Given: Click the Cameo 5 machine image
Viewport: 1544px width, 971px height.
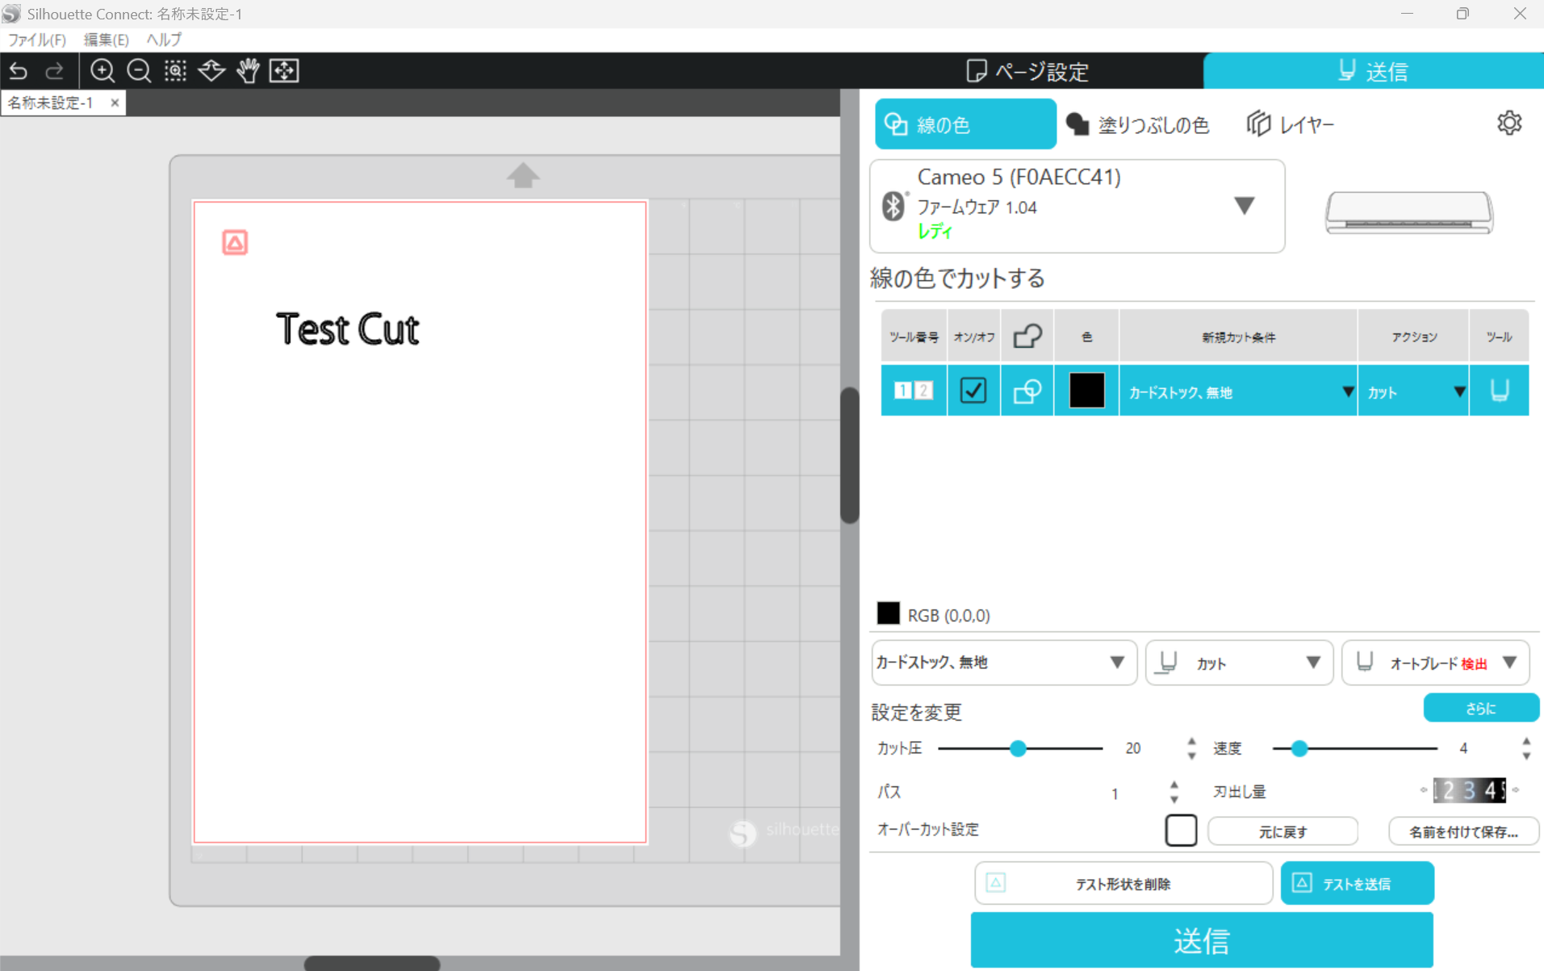Looking at the screenshot, I should coord(1409,212).
